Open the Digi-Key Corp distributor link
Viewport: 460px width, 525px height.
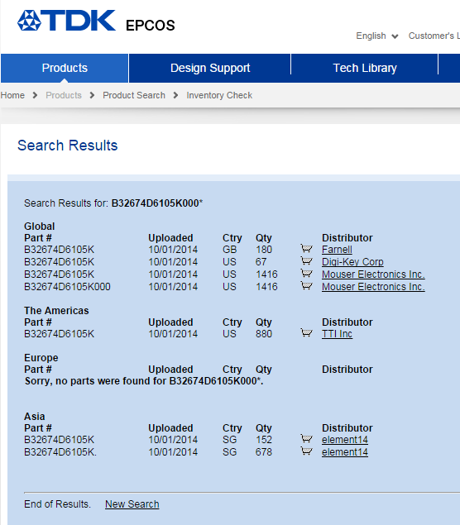point(352,262)
